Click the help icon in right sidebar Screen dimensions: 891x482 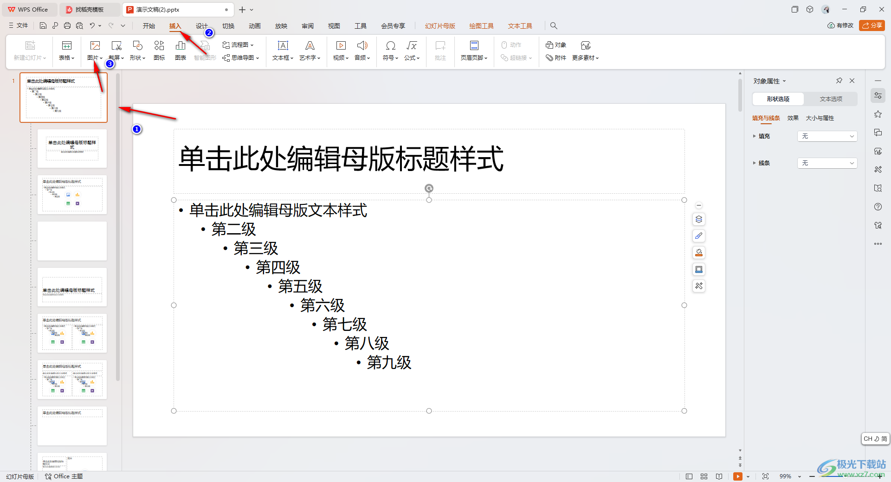click(878, 207)
